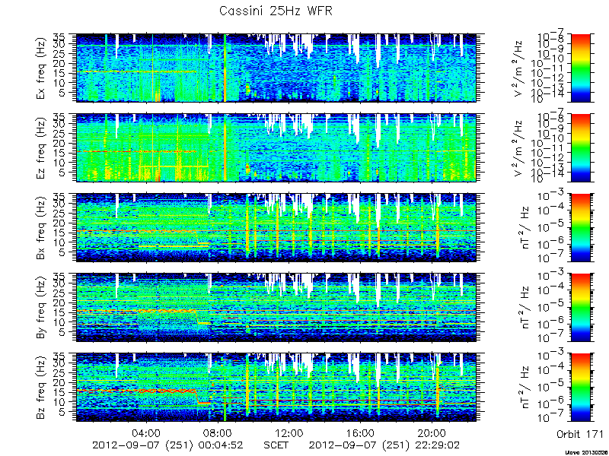This screenshot has height=456, width=609.
Task: Click the "12:00" time axis tick label
Action: pos(289,432)
